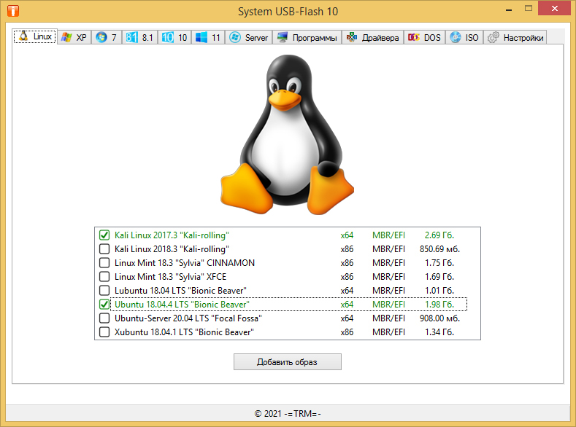Check Lubuntu 18.04 LTS checkbox
This screenshot has width=576, height=427.
(104, 290)
